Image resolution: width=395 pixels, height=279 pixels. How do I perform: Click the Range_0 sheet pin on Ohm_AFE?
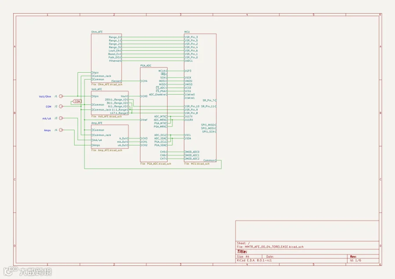(115, 37)
